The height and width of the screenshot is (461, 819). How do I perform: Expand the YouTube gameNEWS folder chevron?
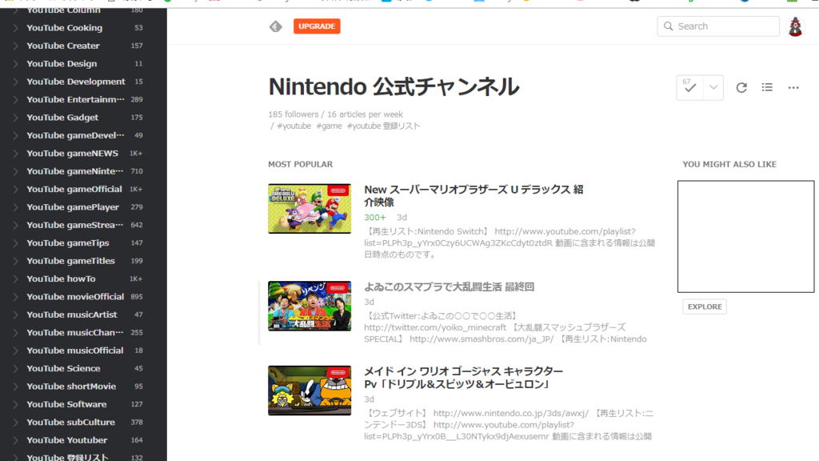tap(15, 153)
